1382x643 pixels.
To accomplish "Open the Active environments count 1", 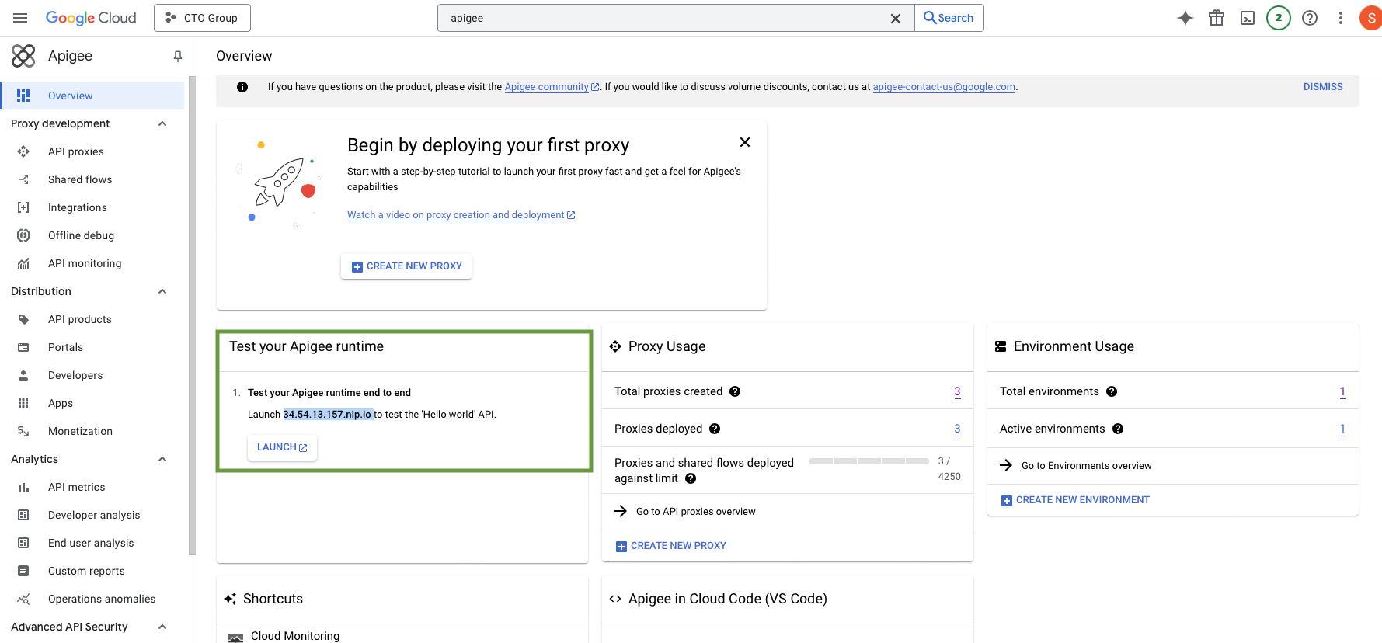I will [x=1342, y=429].
